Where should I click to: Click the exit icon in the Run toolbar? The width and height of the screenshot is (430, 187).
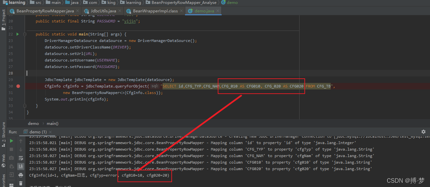pyautogui.click(x=12, y=175)
